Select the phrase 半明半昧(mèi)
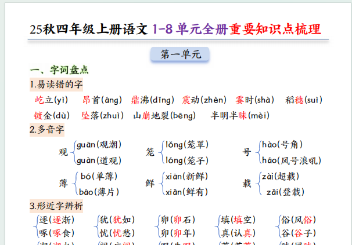This screenshot has width=352, height=245. point(240,115)
